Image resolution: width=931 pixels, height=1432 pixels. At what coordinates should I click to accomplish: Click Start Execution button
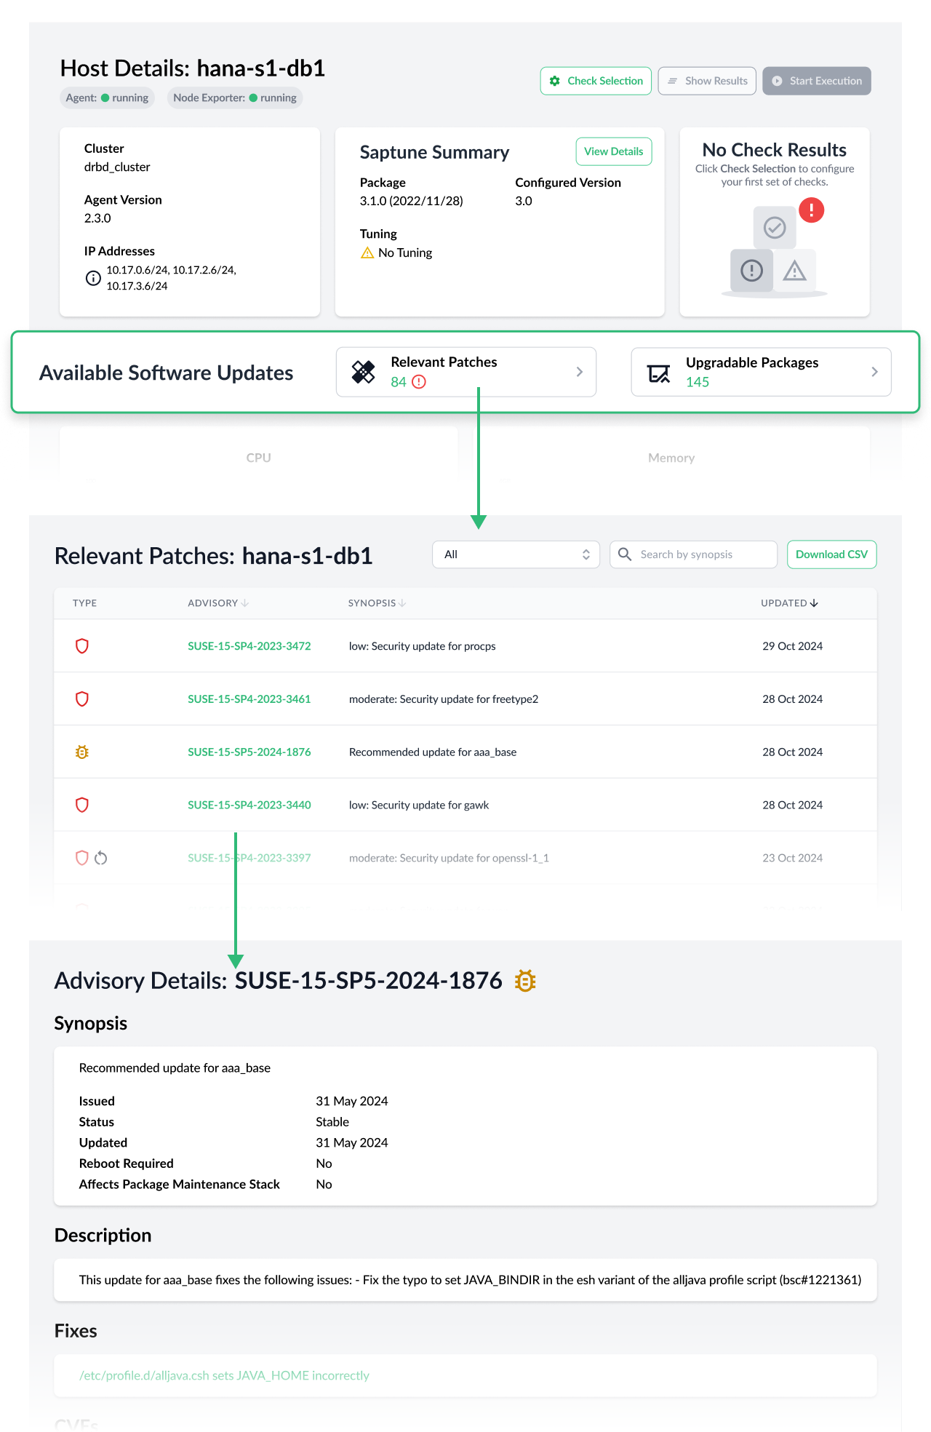pos(816,81)
